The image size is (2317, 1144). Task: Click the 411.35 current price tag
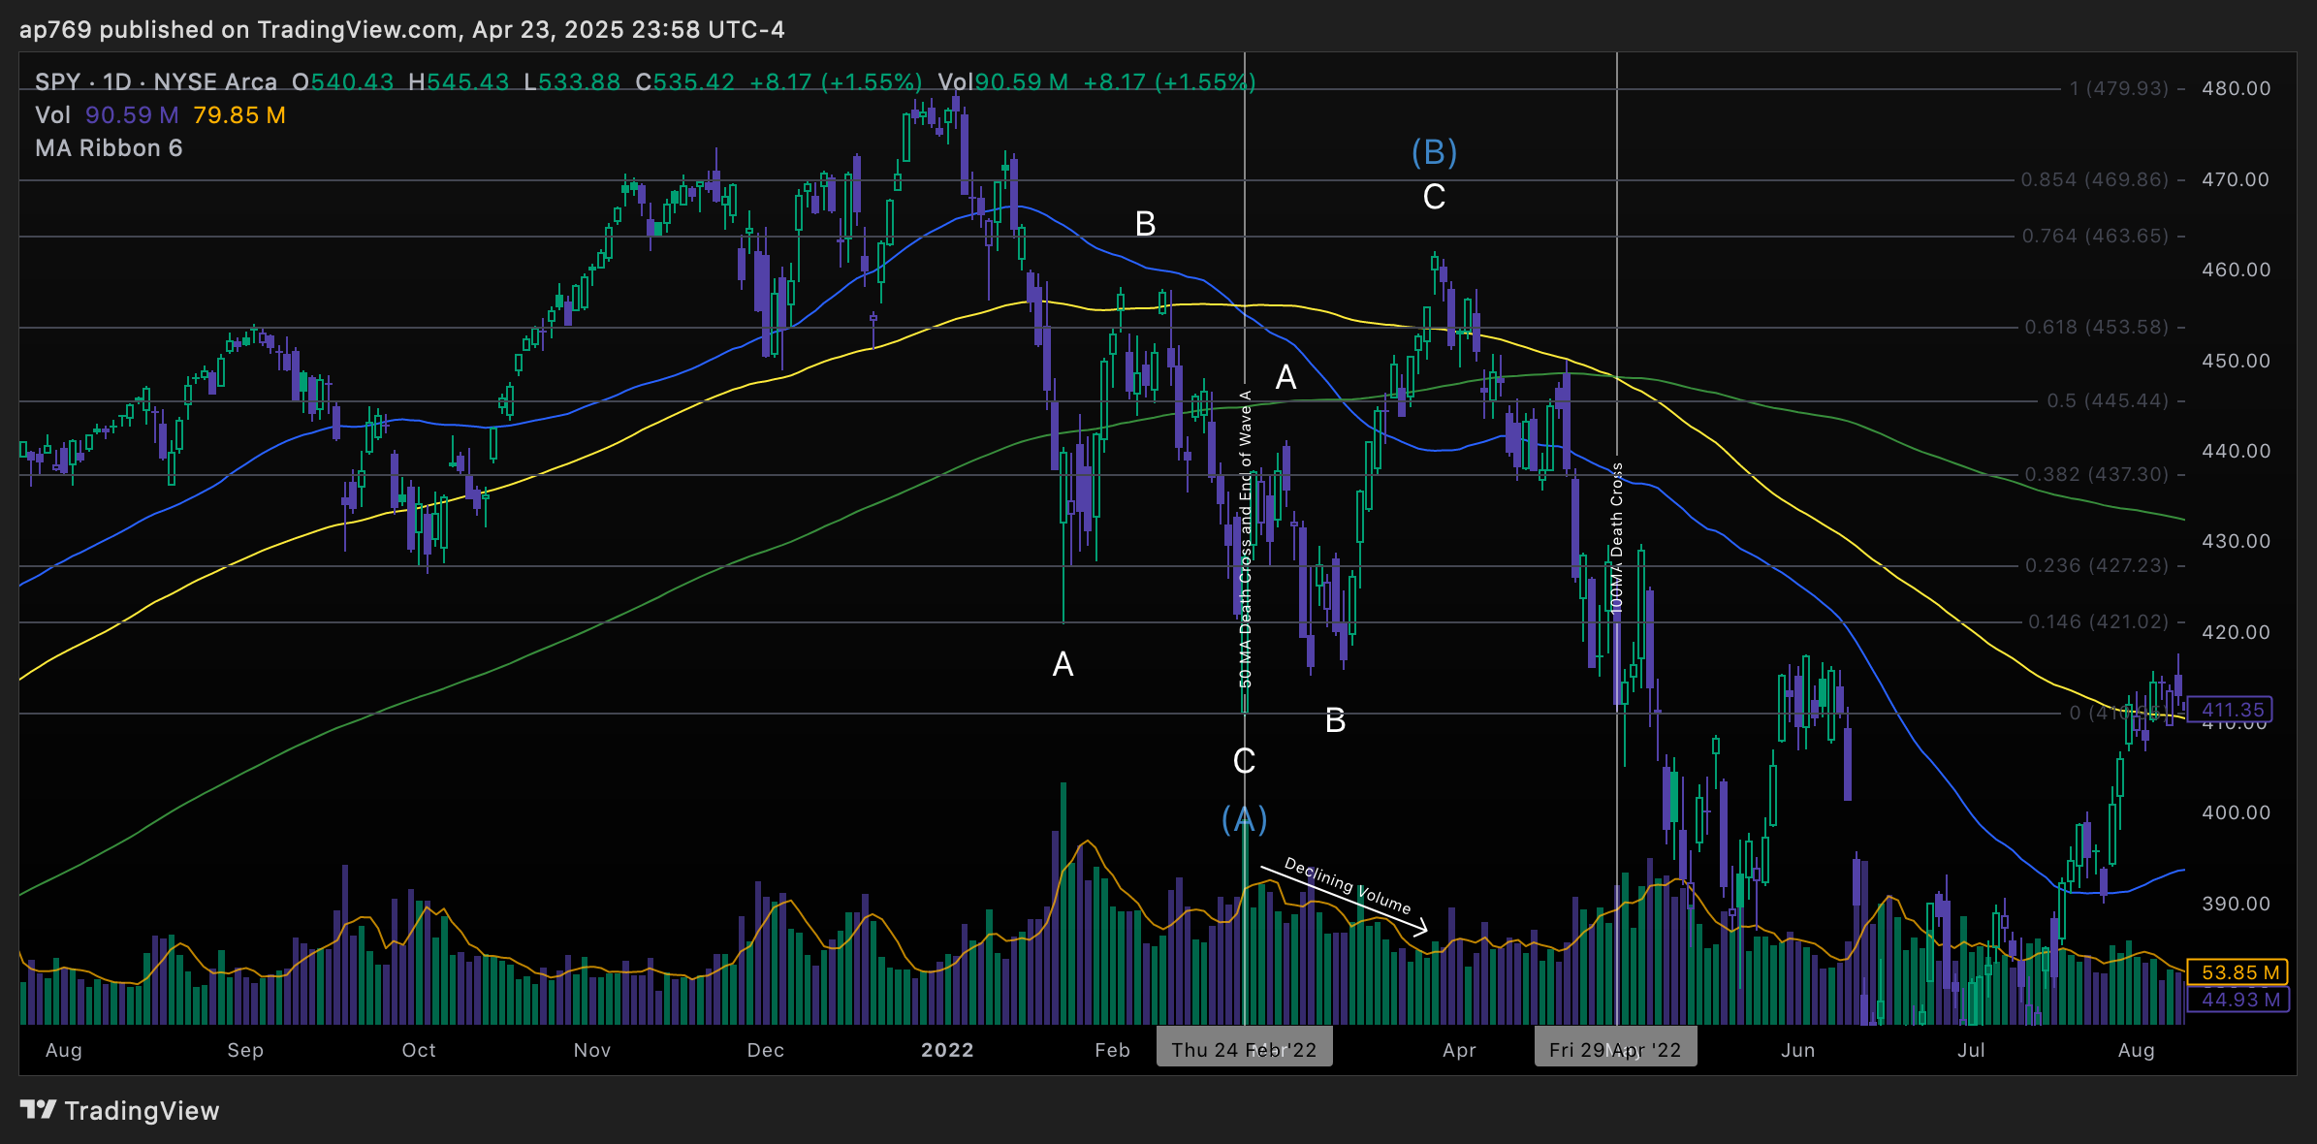pos(2232,710)
